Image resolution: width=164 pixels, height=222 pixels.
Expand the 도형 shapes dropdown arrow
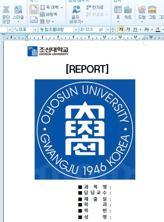click(x=142, y=22)
